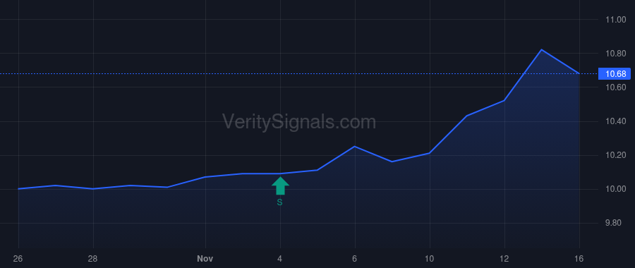635x268 pixels.
Task: Click the 9.80 price axis label
Action: pos(617,224)
